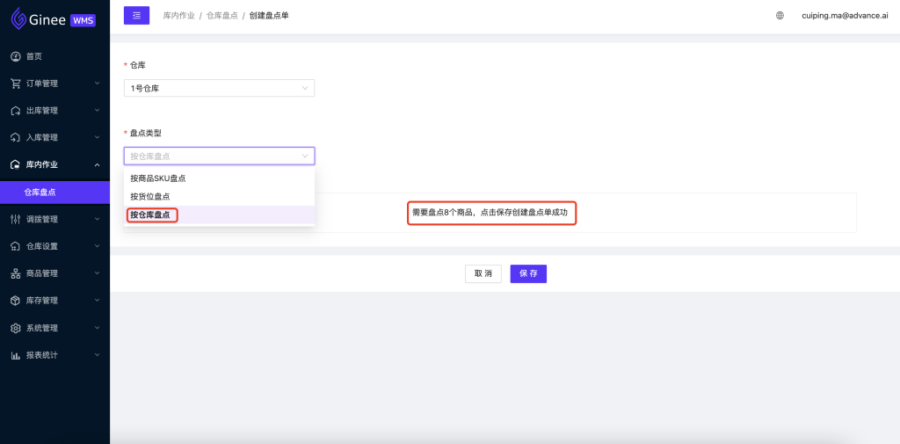Expand the 仓库设置 menu chevron
This screenshot has width=900, height=444.
pyautogui.click(x=97, y=246)
